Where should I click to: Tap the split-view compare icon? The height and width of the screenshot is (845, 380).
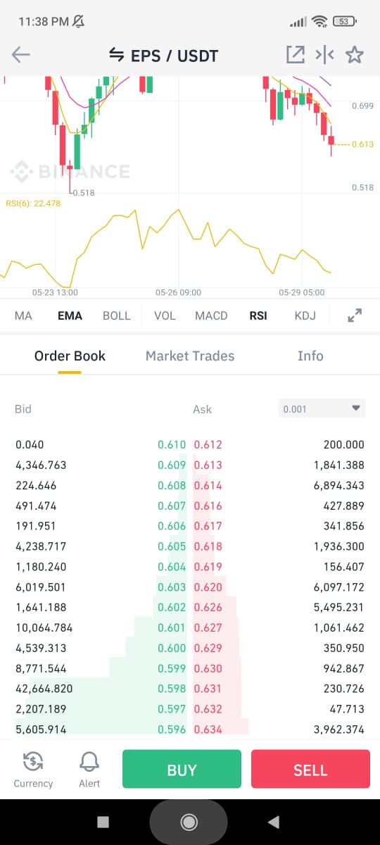point(324,55)
